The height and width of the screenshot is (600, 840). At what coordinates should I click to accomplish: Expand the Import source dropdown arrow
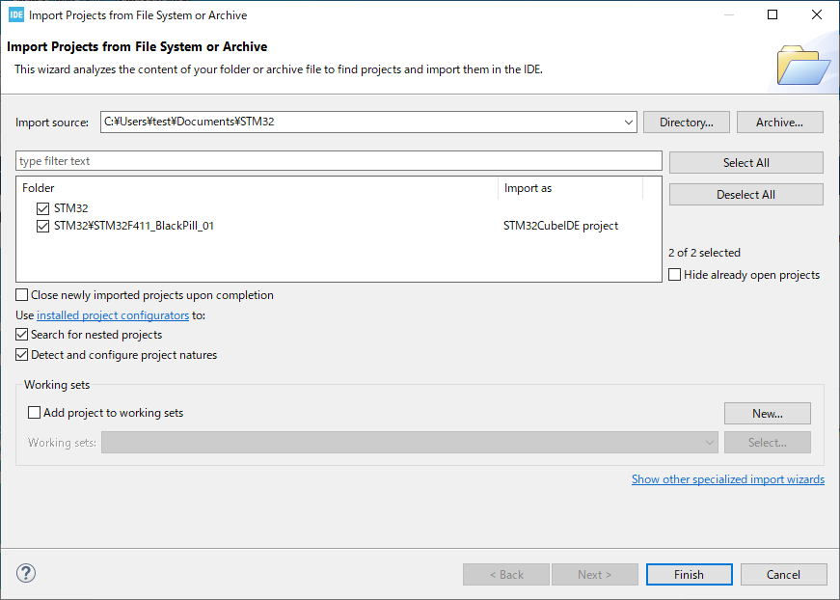click(x=629, y=123)
